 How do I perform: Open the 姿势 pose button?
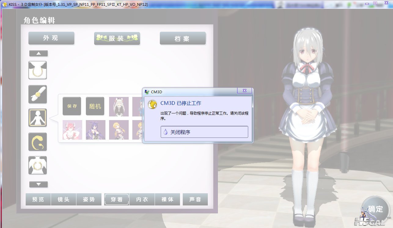pyautogui.click(x=89, y=199)
